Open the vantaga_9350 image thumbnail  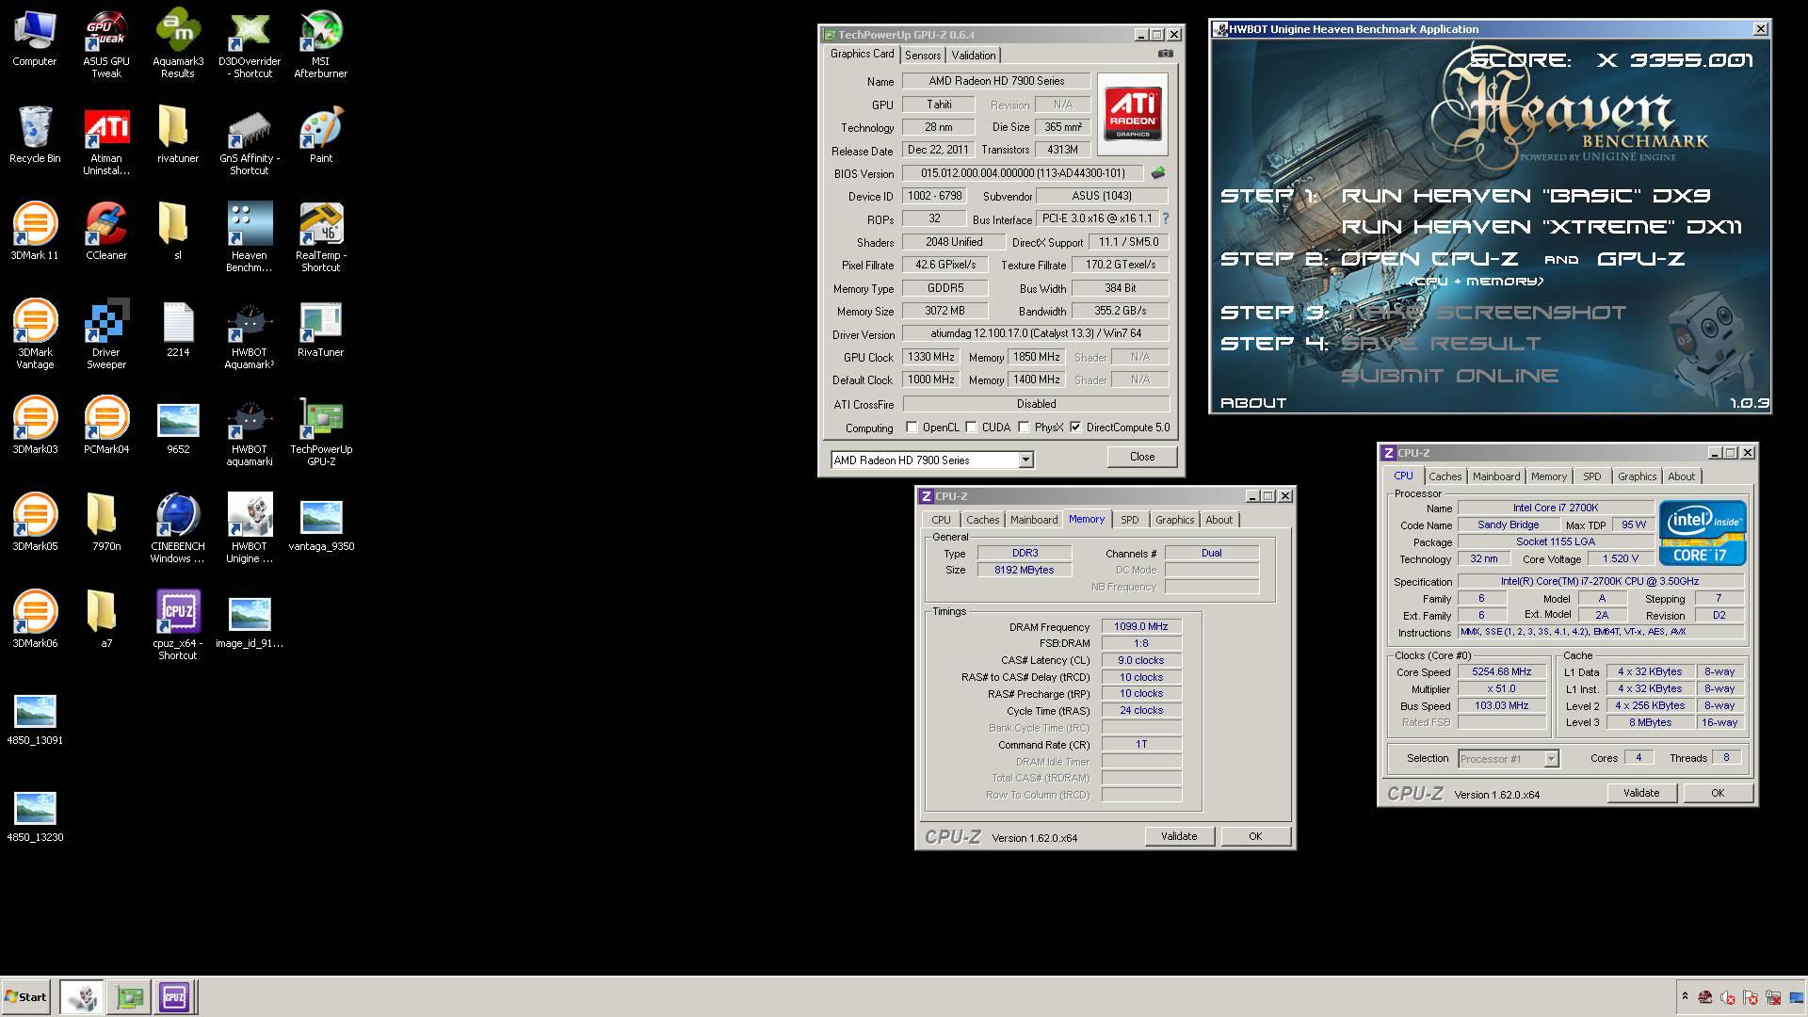pyautogui.click(x=321, y=523)
